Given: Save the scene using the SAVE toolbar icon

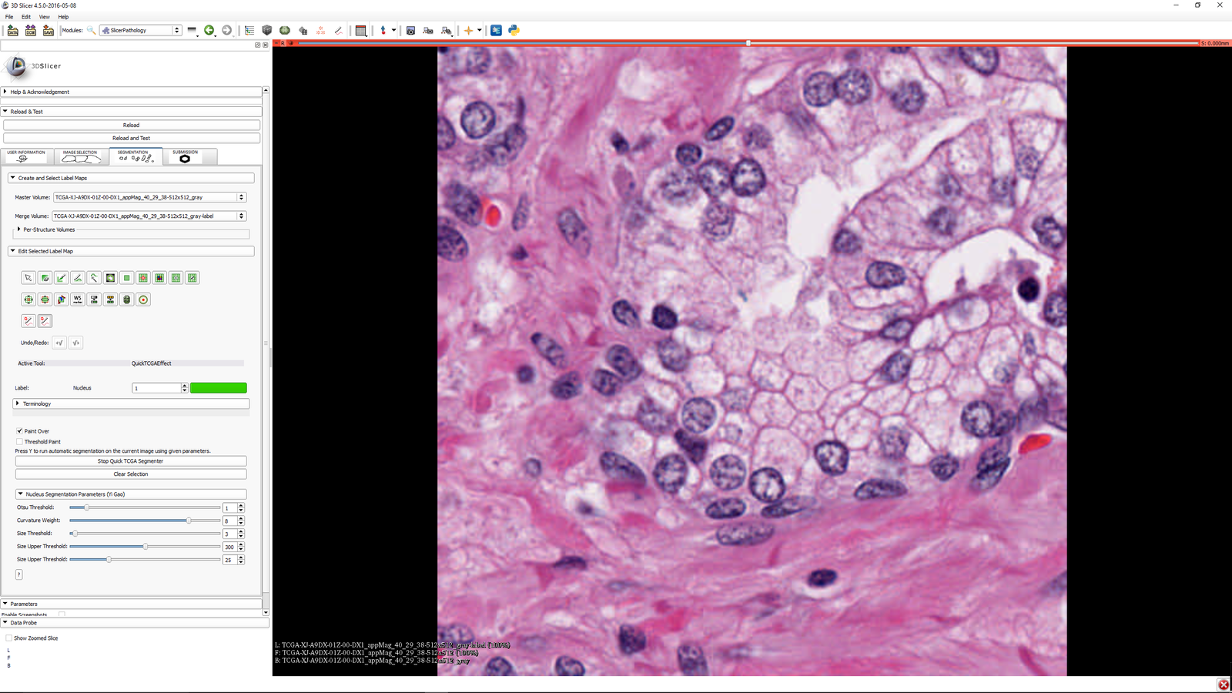Looking at the screenshot, I should pyautogui.click(x=49, y=30).
